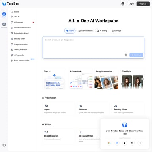Sign in with email icon
Viewport: 152px width, 152px height.
[x=132, y=143]
